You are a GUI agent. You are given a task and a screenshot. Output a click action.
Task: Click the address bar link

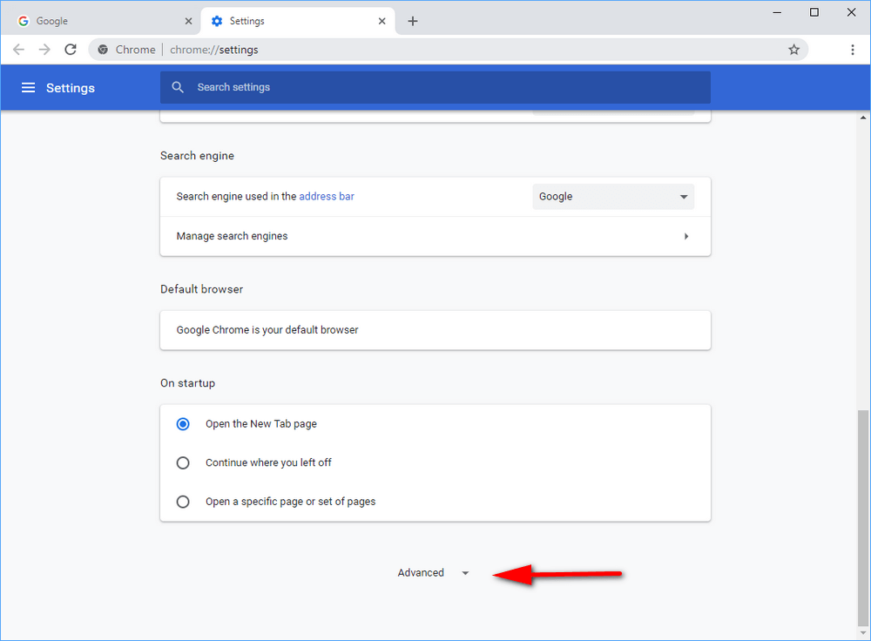(x=327, y=197)
